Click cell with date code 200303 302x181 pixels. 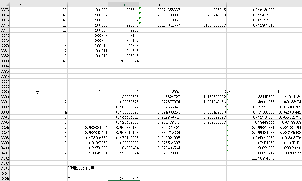click(88, 10)
